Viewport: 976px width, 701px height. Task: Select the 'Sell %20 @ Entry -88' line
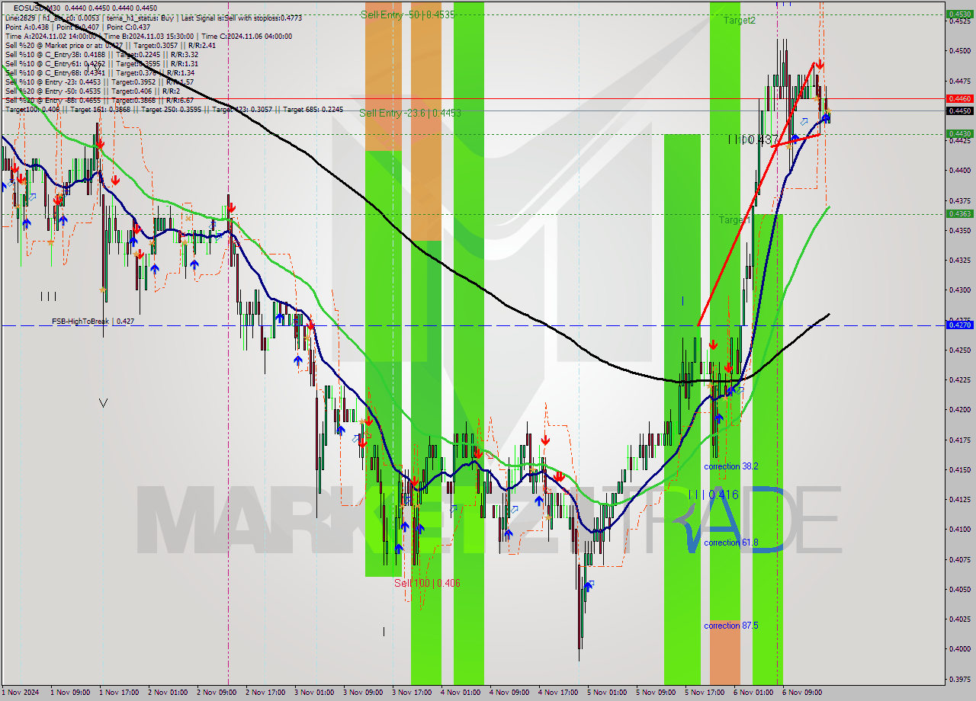[99, 100]
